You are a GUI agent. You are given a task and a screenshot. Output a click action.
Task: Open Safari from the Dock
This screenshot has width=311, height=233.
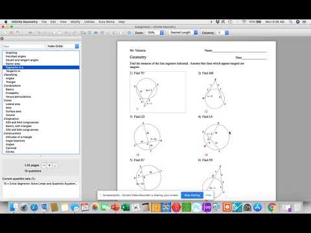(x=34, y=207)
